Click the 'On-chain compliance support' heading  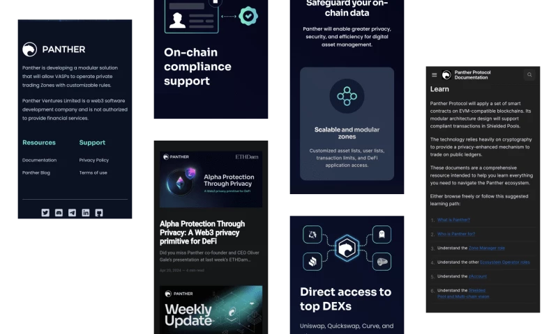197,67
